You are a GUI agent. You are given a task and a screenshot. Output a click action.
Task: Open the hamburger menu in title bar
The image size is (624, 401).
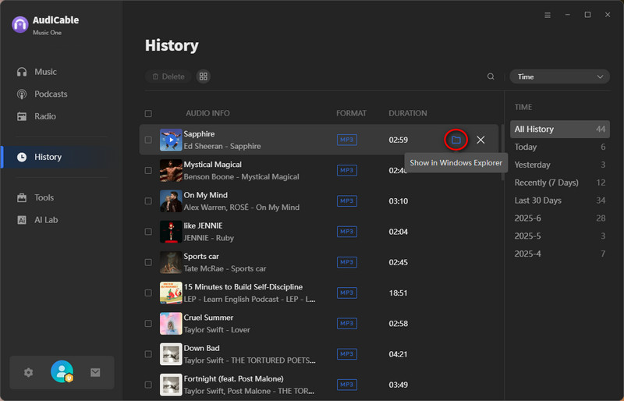click(548, 15)
